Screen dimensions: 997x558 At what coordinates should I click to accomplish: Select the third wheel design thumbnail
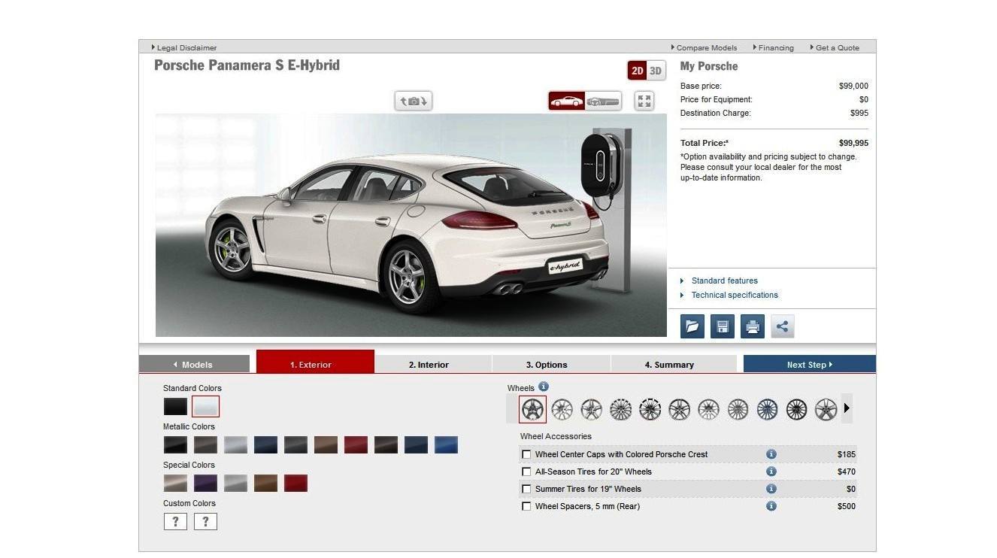(591, 409)
